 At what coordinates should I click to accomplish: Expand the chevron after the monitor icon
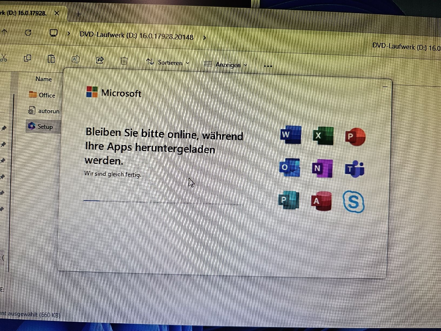(69, 34)
